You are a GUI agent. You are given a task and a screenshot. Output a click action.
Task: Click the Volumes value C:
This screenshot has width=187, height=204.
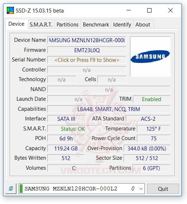pos(74,168)
